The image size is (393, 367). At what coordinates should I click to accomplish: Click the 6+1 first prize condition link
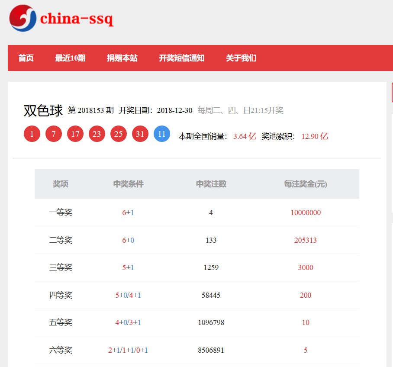[128, 212]
